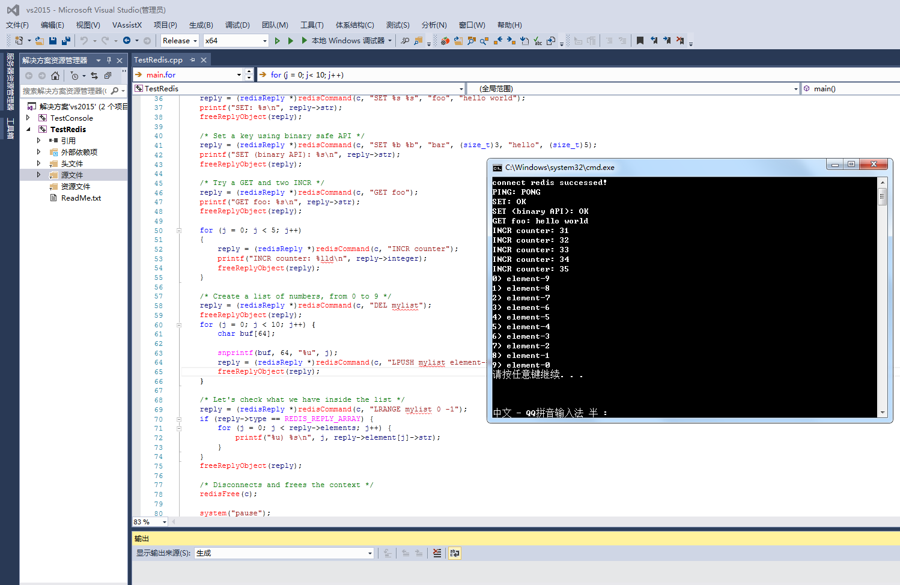The image size is (900, 585).
Task: Open the 调试(D) menu
Action: pos(237,25)
